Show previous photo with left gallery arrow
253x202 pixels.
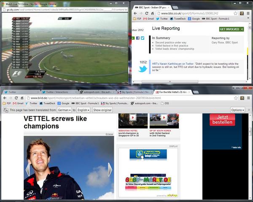(28, 170)
